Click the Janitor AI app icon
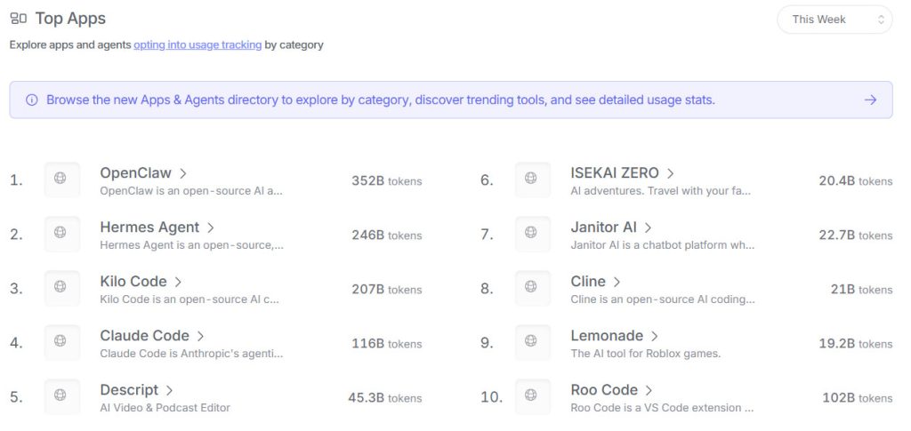 [532, 234]
